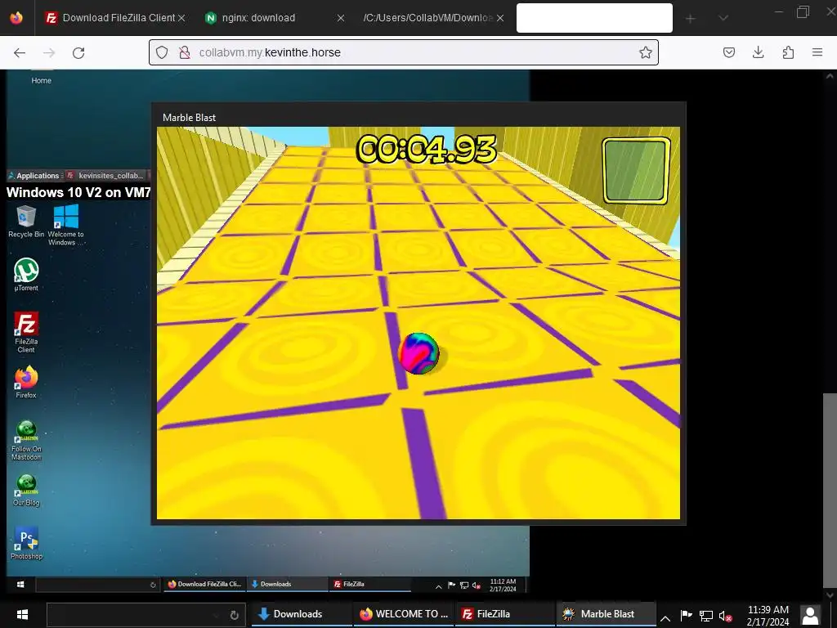The width and height of the screenshot is (837, 628).
Task: Go forward one page
Action: coord(49,52)
